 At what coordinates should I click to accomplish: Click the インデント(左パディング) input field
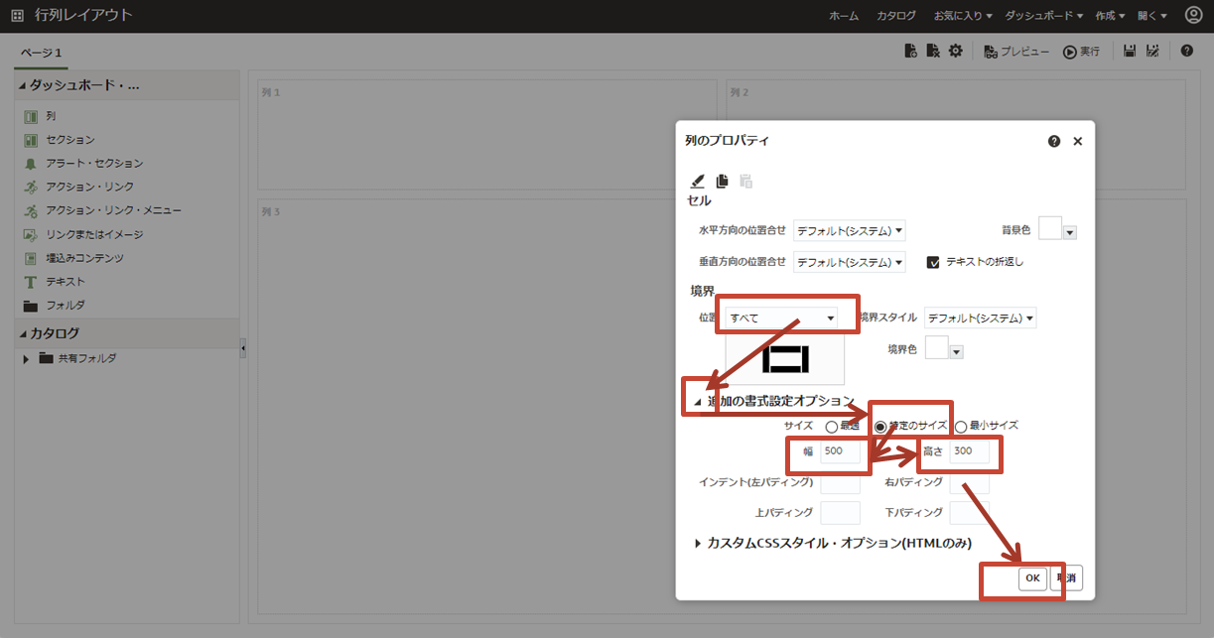pyautogui.click(x=840, y=483)
